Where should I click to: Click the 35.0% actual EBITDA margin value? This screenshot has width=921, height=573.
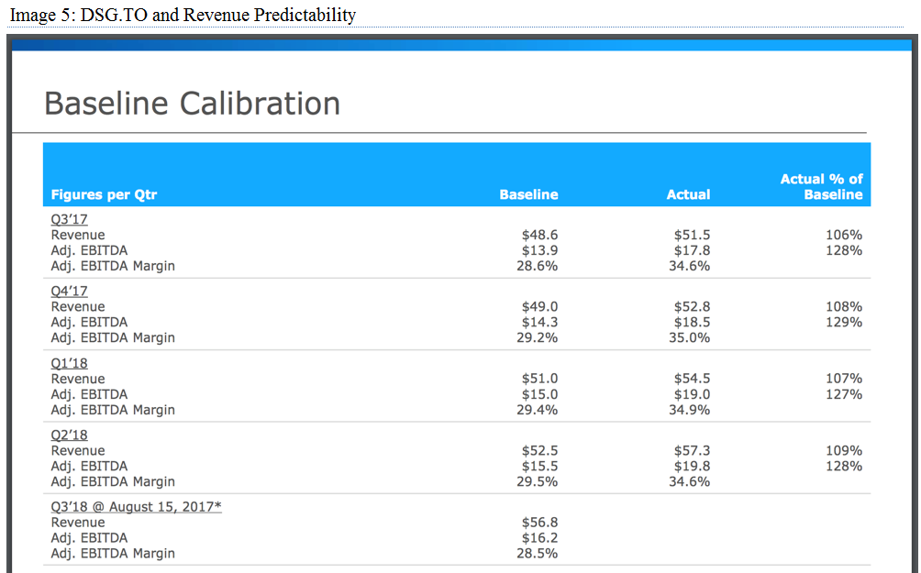point(689,337)
